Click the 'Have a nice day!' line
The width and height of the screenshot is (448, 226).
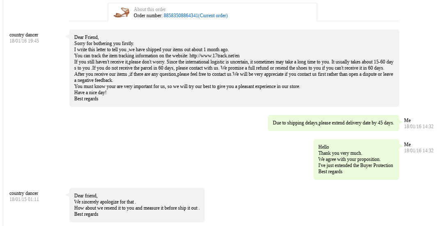[x=90, y=93]
